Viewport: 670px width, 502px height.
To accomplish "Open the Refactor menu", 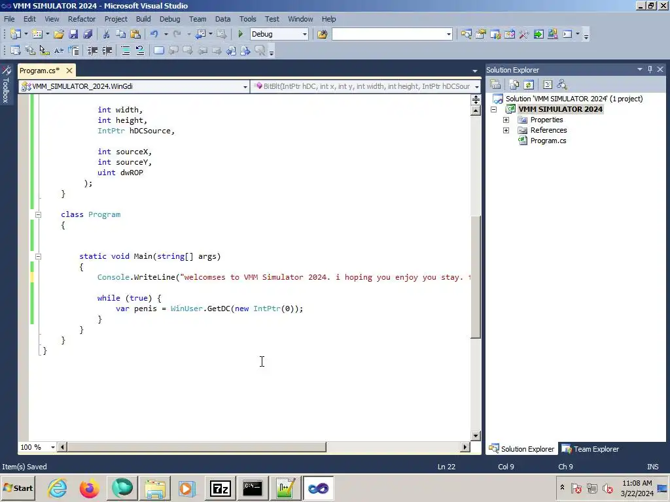I will coord(82,19).
